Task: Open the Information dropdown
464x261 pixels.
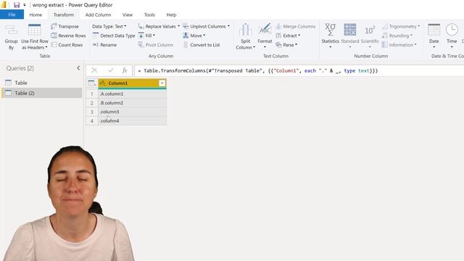Action: pyautogui.click(x=399, y=45)
